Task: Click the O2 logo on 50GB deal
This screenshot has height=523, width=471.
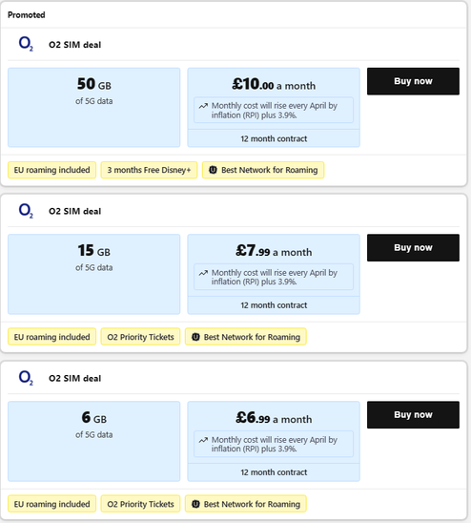Action: pyautogui.click(x=26, y=44)
